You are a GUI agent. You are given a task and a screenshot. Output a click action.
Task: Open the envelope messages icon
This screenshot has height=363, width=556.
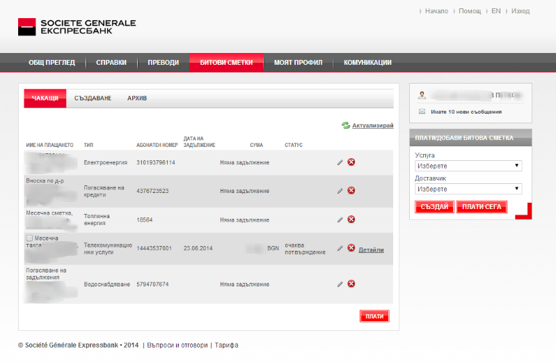pyautogui.click(x=422, y=111)
